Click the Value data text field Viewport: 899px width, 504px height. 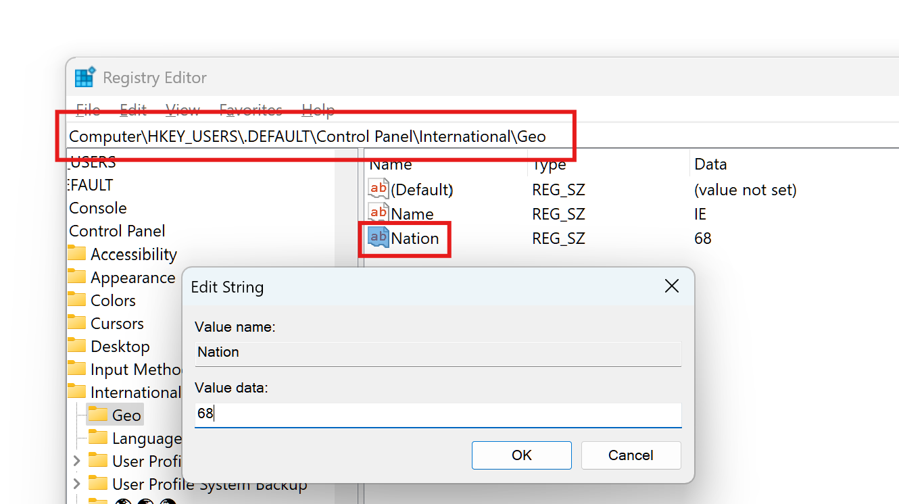click(x=437, y=414)
